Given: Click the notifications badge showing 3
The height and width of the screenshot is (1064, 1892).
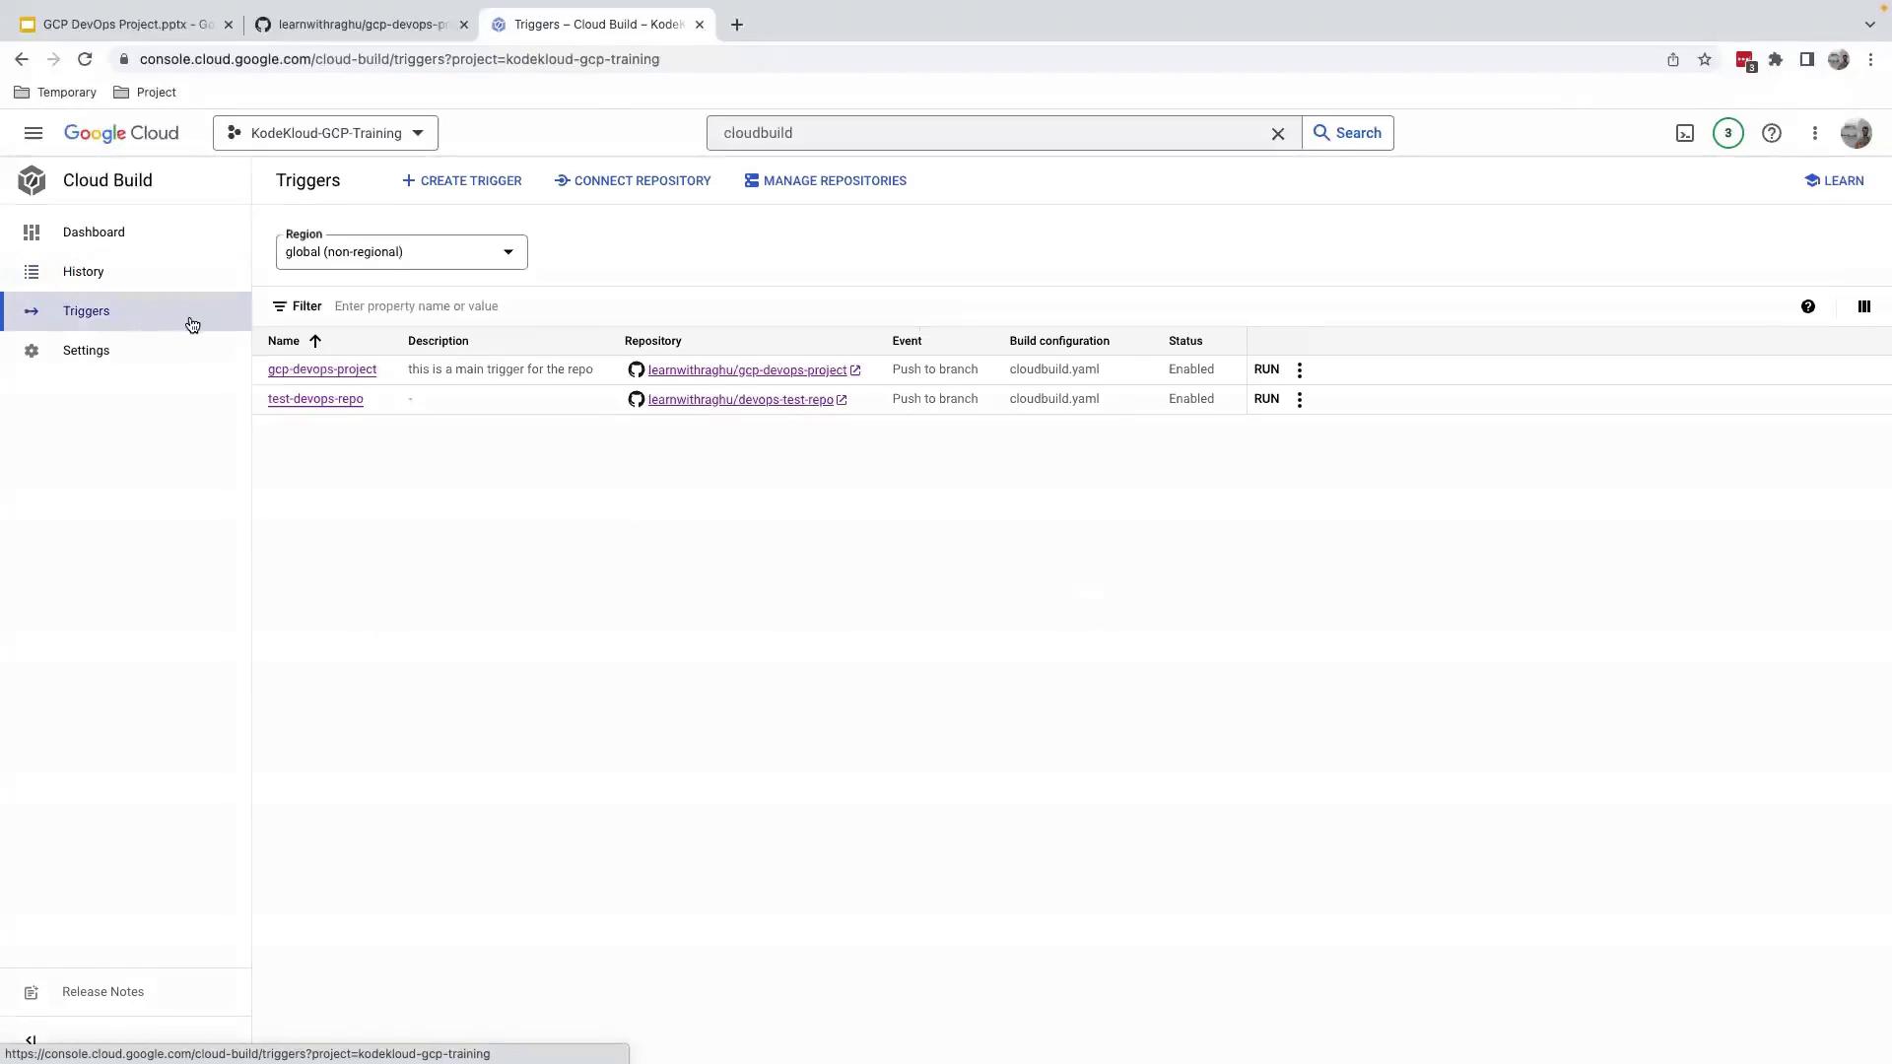Looking at the screenshot, I should (1727, 133).
